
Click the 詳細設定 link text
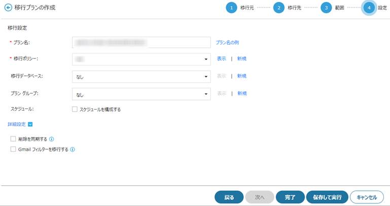[17, 124]
